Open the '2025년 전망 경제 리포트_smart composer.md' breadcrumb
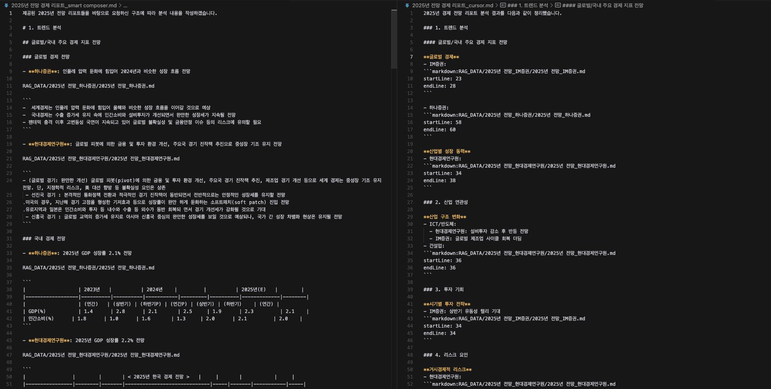771x389 pixels. 64,6
